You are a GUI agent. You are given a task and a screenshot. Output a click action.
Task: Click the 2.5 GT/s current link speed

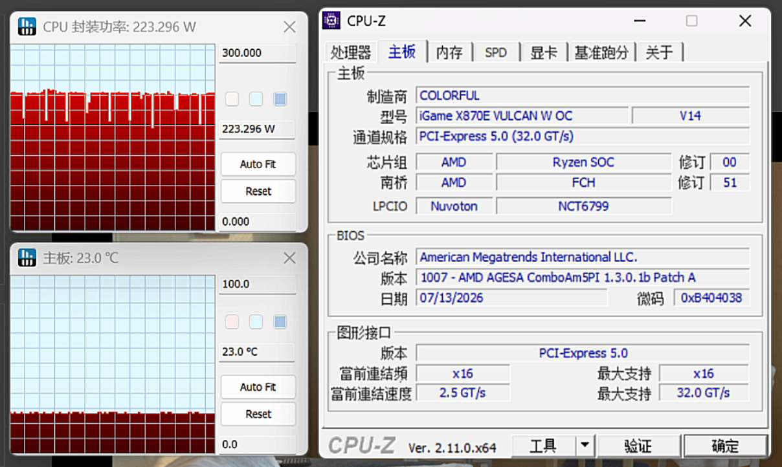(x=463, y=393)
